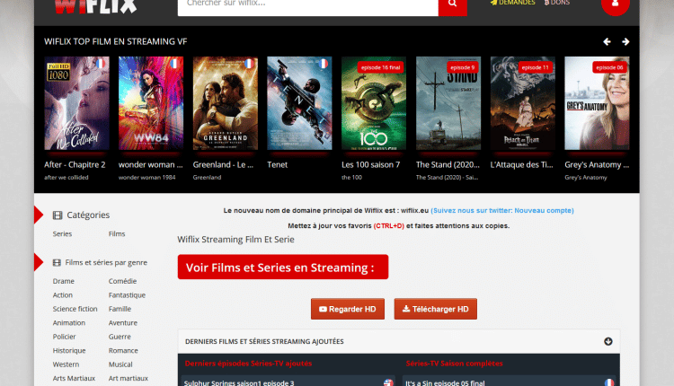Open Grey's Anatomy poster
Image resolution: width=674 pixels, height=386 pixels.
(597, 103)
